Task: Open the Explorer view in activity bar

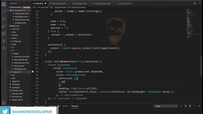Action: [3, 4]
